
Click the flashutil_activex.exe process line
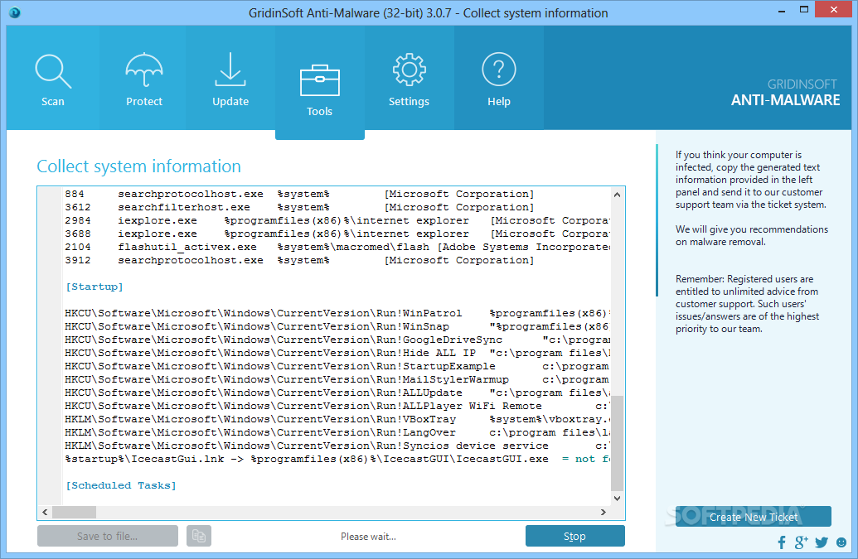coord(337,247)
